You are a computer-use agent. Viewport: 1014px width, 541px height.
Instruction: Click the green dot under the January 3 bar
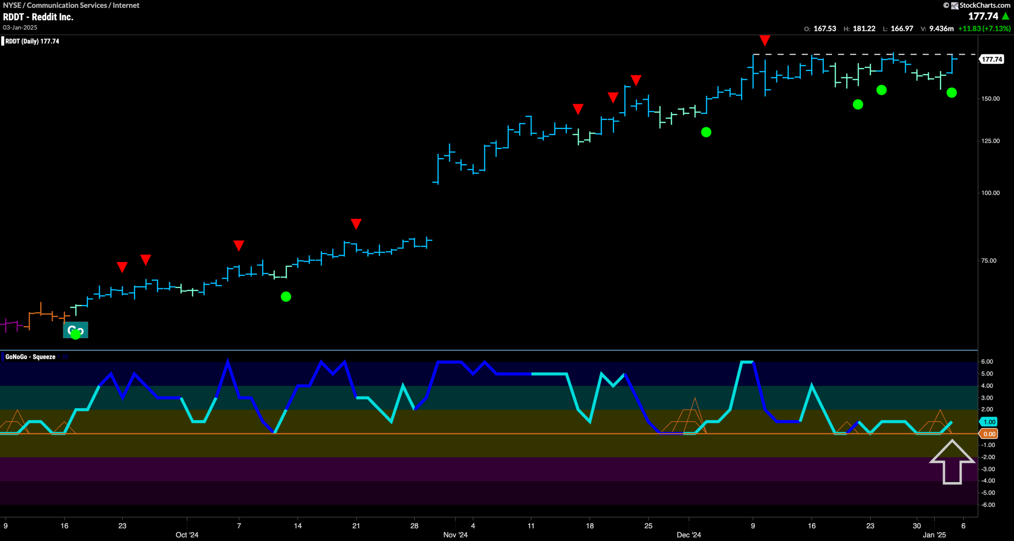[x=952, y=93]
